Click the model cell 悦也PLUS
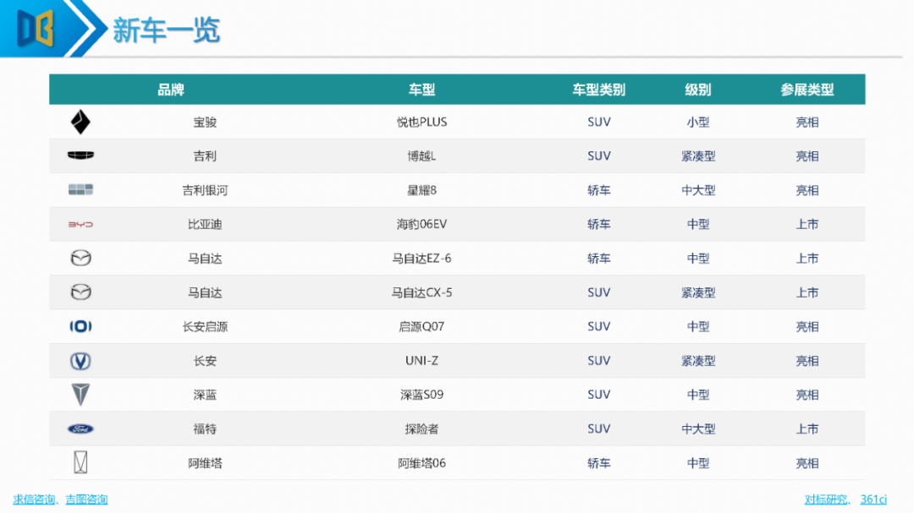 point(421,123)
